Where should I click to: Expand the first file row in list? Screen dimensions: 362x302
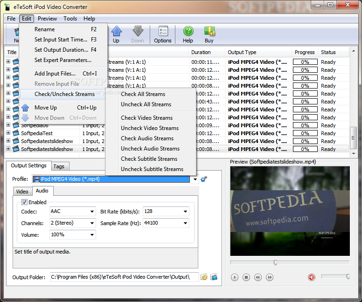tap(8, 62)
